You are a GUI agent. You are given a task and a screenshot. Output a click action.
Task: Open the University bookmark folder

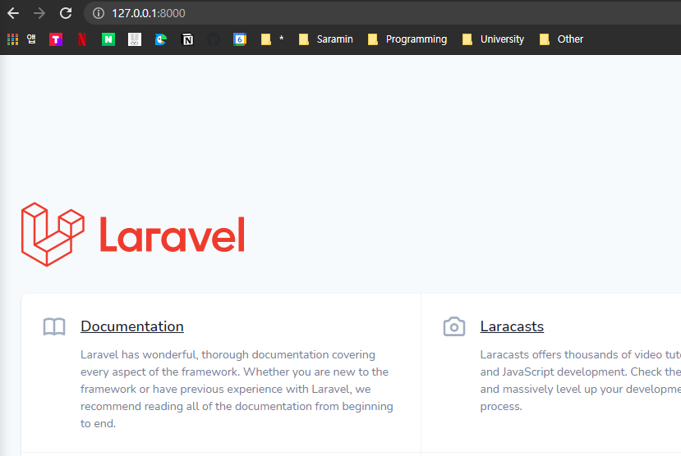click(494, 39)
